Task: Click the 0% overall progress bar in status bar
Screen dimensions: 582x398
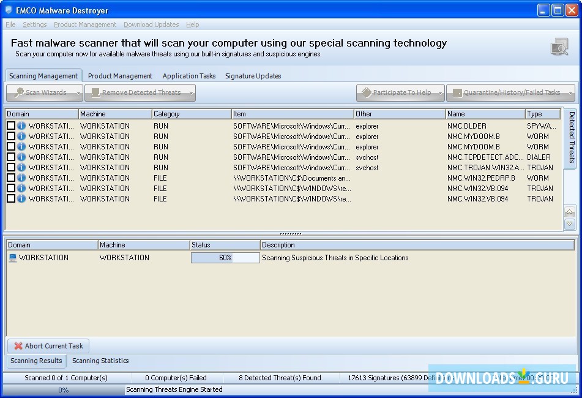Action: pos(64,390)
